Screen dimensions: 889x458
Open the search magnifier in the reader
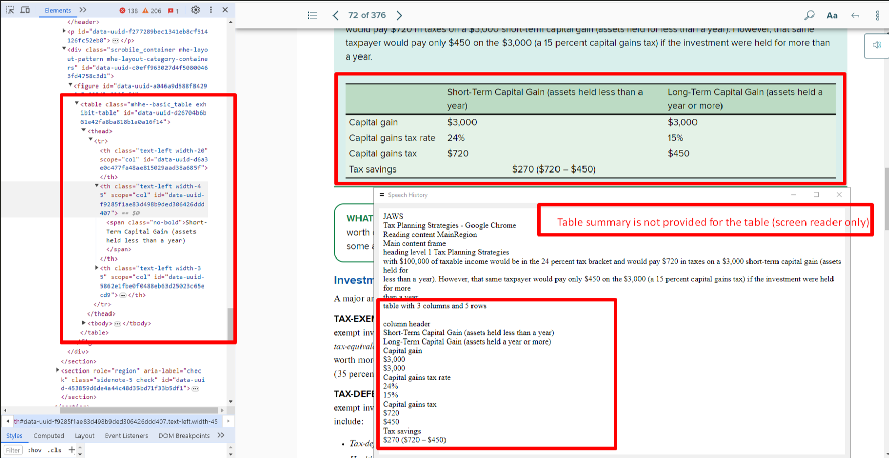(x=809, y=15)
